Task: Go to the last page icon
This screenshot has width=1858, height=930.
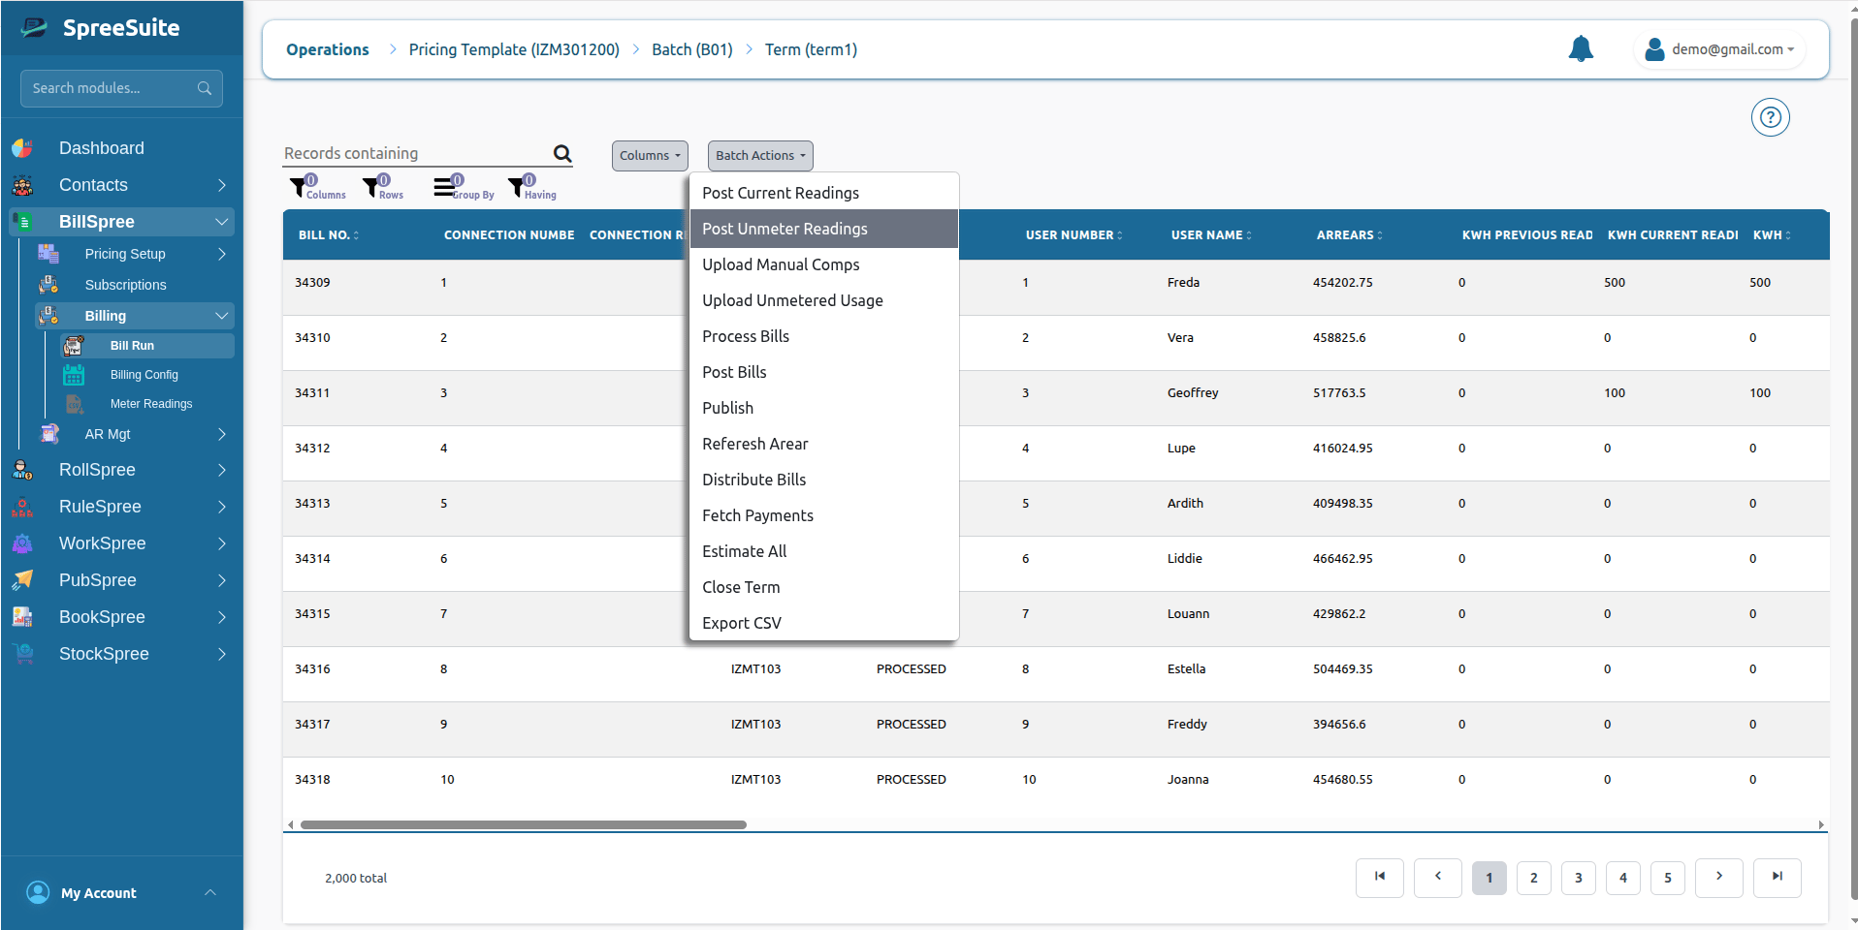Action: click(1777, 878)
